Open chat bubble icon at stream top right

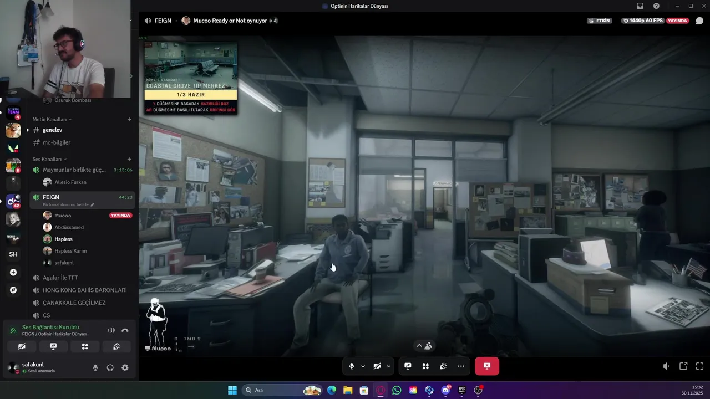(x=699, y=21)
